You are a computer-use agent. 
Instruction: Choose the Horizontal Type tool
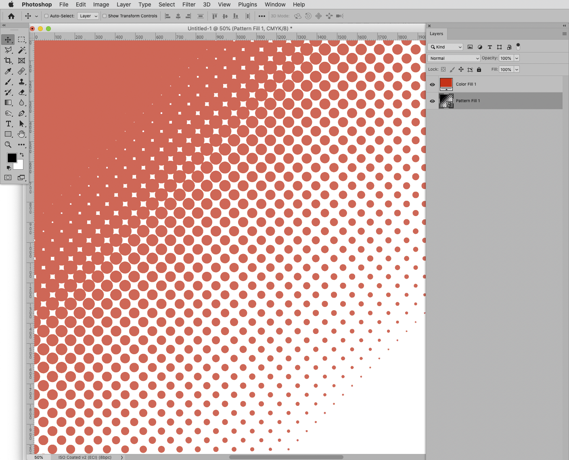tap(8, 124)
